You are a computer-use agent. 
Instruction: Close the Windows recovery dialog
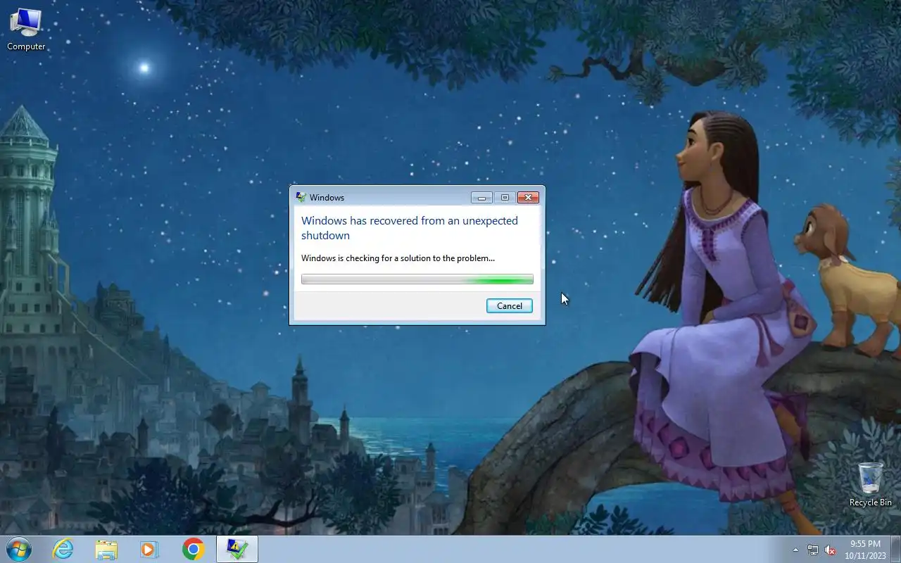pos(528,198)
